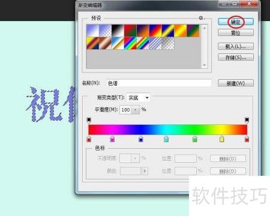Open the 渐变类型 gradient type dropdown
This screenshot has height=216, width=270.
point(139,98)
